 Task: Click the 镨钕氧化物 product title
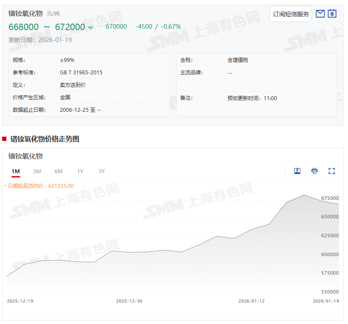point(26,13)
